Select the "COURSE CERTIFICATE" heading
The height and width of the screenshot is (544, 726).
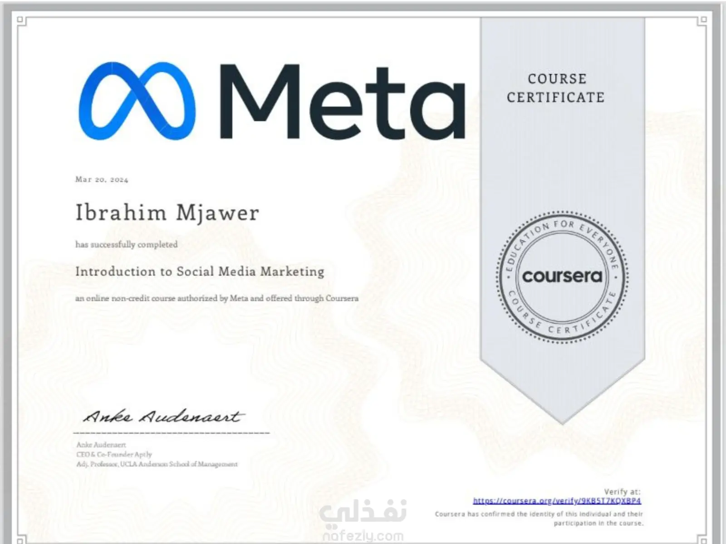point(556,88)
